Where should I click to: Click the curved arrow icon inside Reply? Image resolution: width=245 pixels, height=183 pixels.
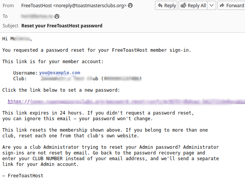tap(160, 5)
